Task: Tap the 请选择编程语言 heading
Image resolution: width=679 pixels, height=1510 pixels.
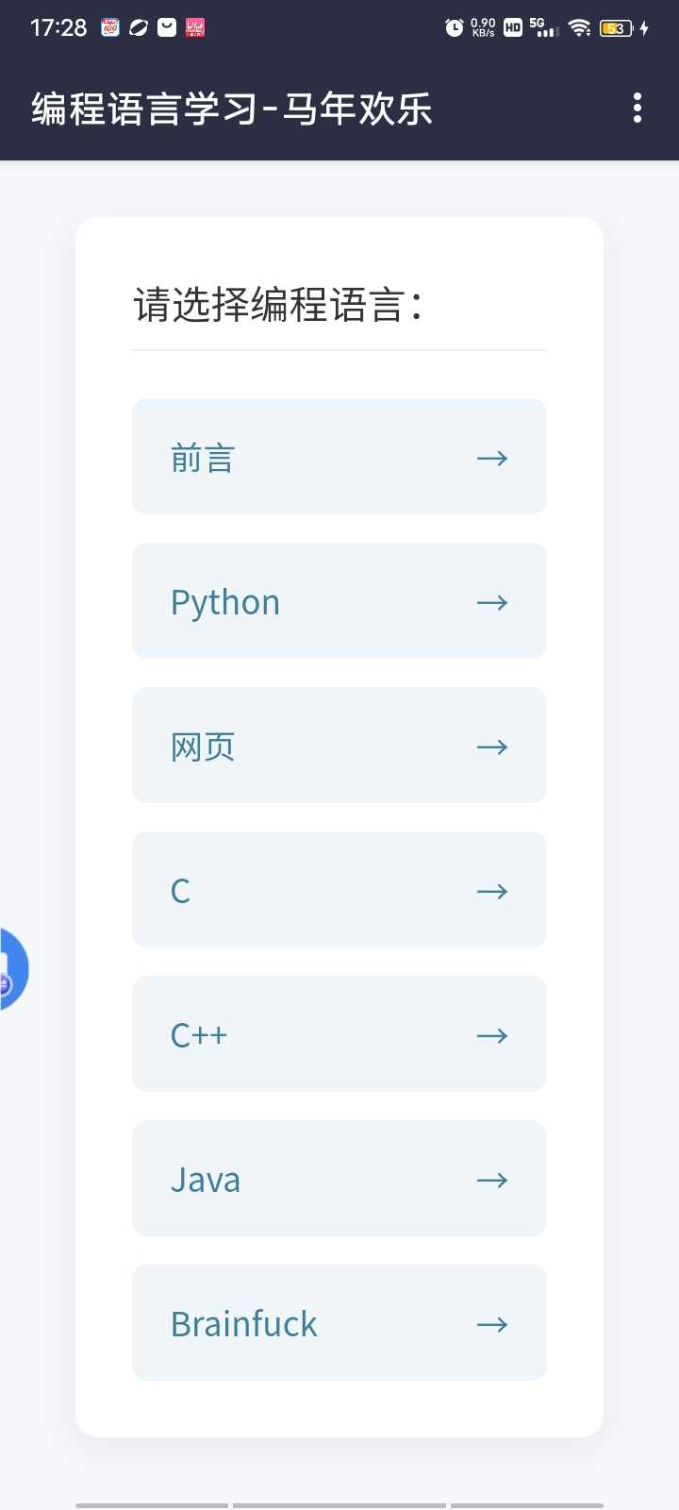Action: click(277, 306)
